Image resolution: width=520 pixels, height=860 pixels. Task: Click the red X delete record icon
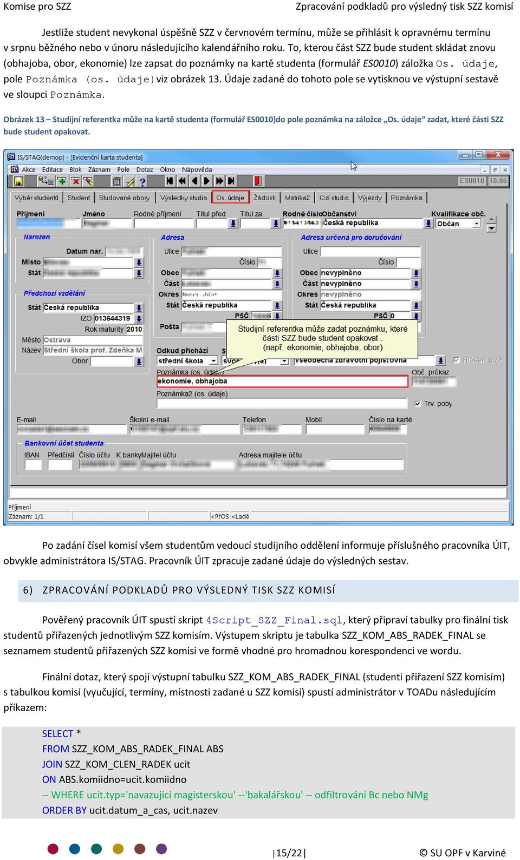[75, 181]
